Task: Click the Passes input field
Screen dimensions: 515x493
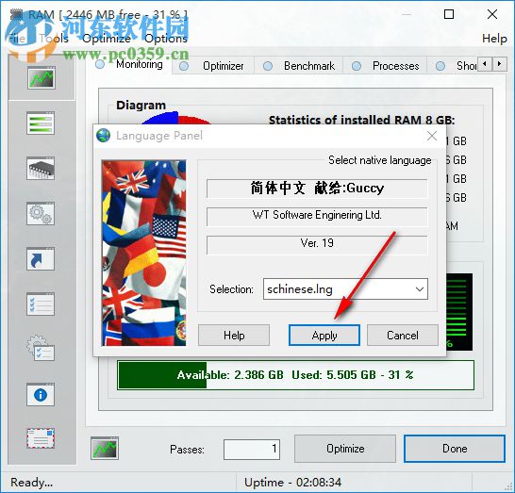Action: (252, 449)
